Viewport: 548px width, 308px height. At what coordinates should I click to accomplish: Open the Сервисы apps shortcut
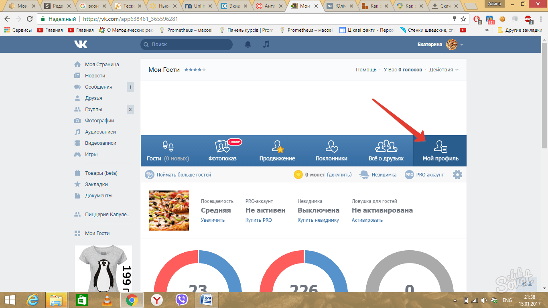[x=18, y=30]
